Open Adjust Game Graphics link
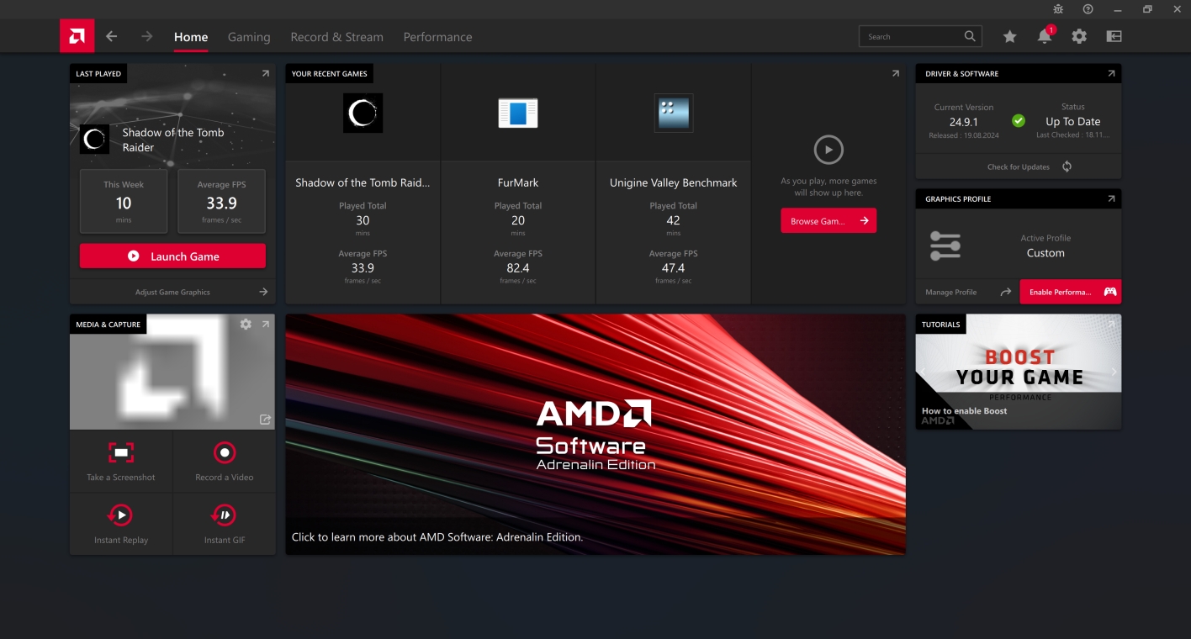 (172, 292)
